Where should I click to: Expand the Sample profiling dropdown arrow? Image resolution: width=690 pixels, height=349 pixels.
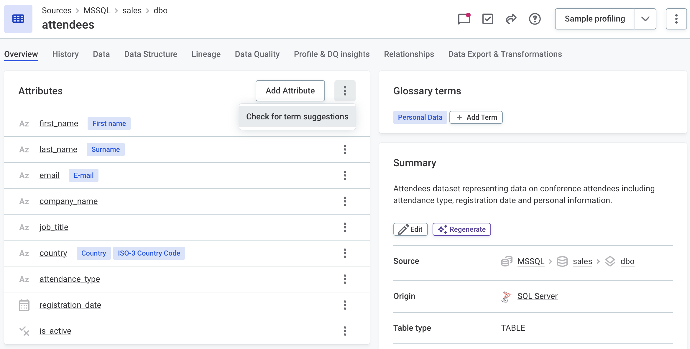pyautogui.click(x=645, y=19)
